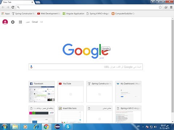Open a new tab with the new-tab button
The width and height of the screenshot is (174, 130).
point(38,2)
